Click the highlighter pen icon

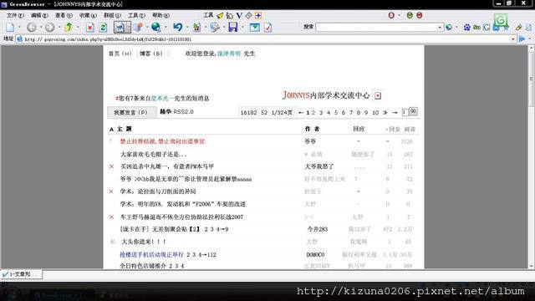(518, 28)
